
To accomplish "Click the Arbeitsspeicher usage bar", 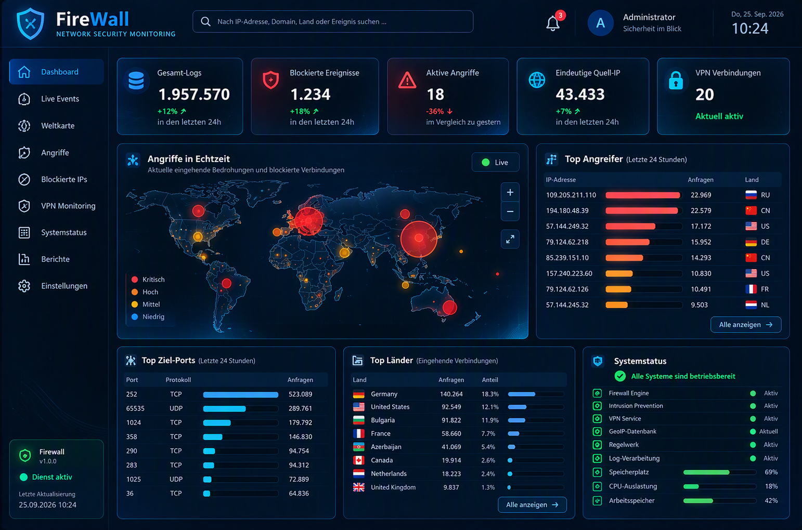I will pyautogui.click(x=720, y=500).
